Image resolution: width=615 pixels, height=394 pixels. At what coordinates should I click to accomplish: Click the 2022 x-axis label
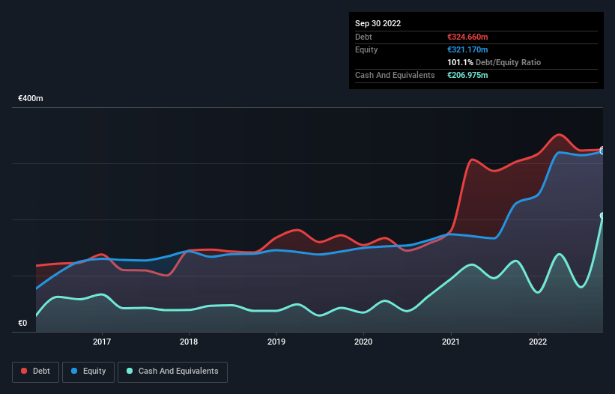click(538, 342)
